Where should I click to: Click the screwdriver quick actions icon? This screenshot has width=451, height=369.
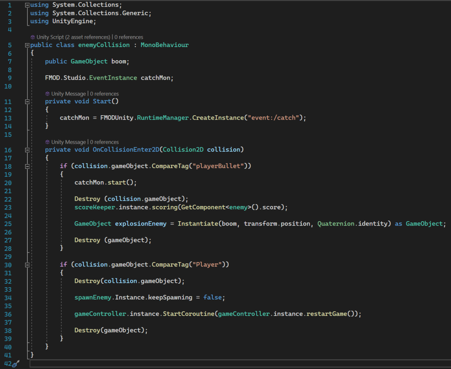tap(16, 364)
